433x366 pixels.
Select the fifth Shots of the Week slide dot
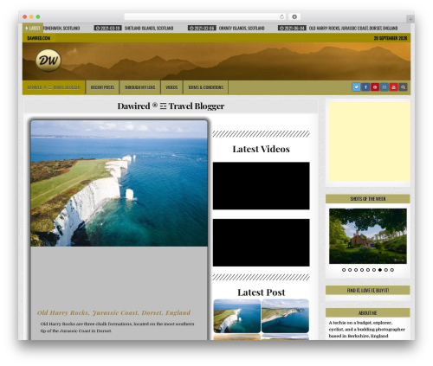[368, 270]
